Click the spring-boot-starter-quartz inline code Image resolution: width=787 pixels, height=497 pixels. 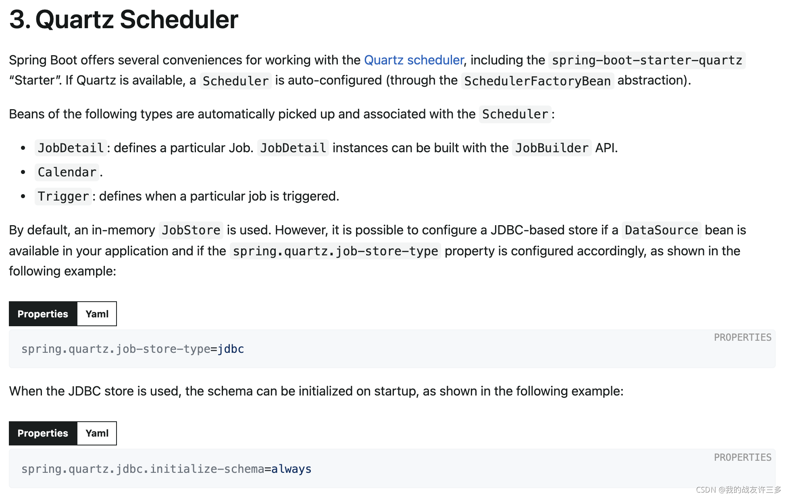(647, 60)
